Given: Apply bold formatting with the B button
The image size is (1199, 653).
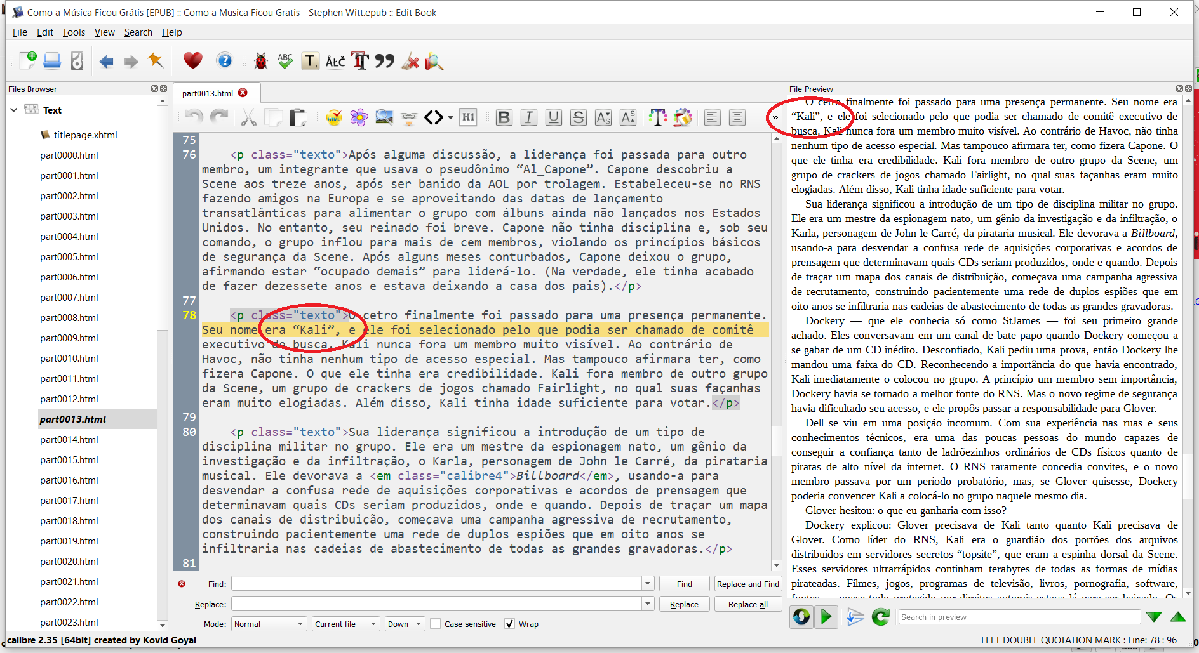Looking at the screenshot, I should coord(504,117).
